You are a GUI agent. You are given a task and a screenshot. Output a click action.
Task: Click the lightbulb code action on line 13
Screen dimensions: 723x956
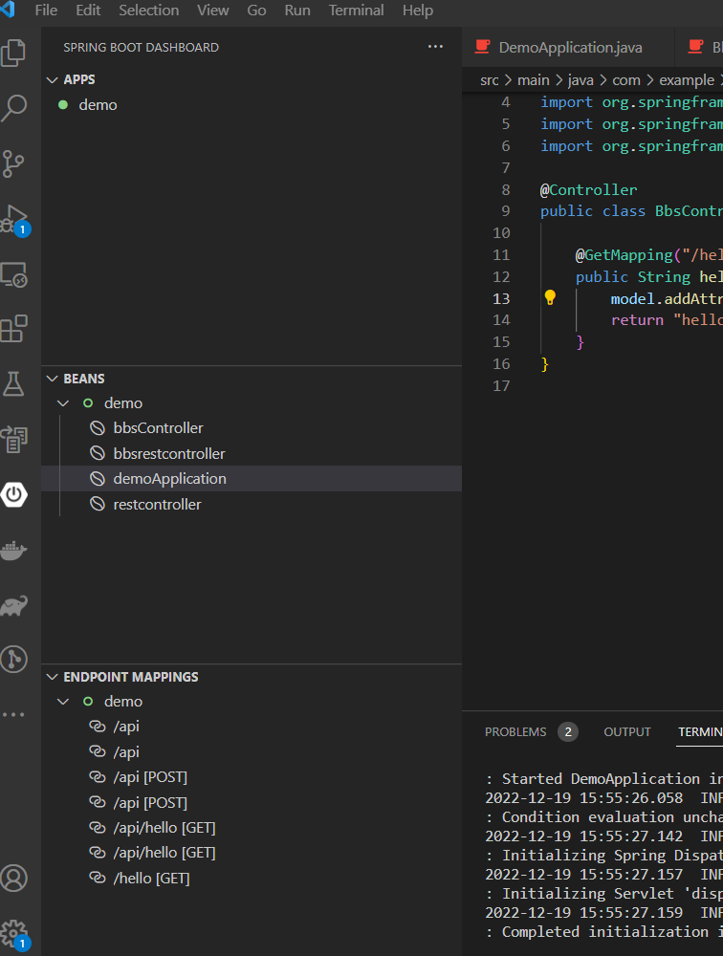coord(550,297)
